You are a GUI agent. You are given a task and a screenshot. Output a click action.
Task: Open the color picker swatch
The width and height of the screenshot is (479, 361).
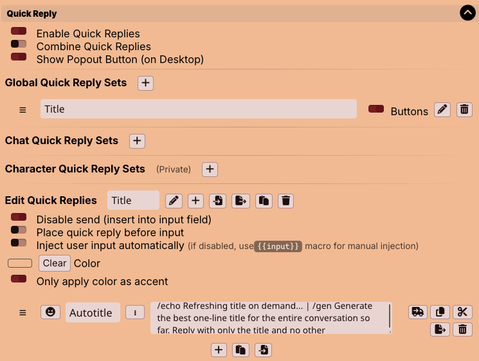(20, 263)
